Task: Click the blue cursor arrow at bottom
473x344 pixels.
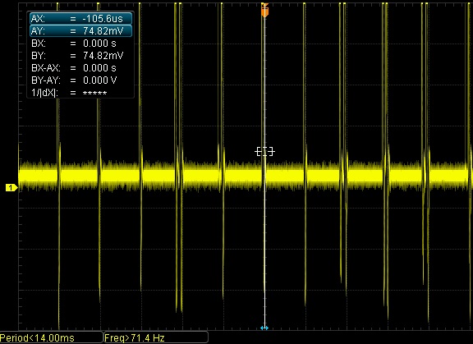Action: [x=264, y=328]
